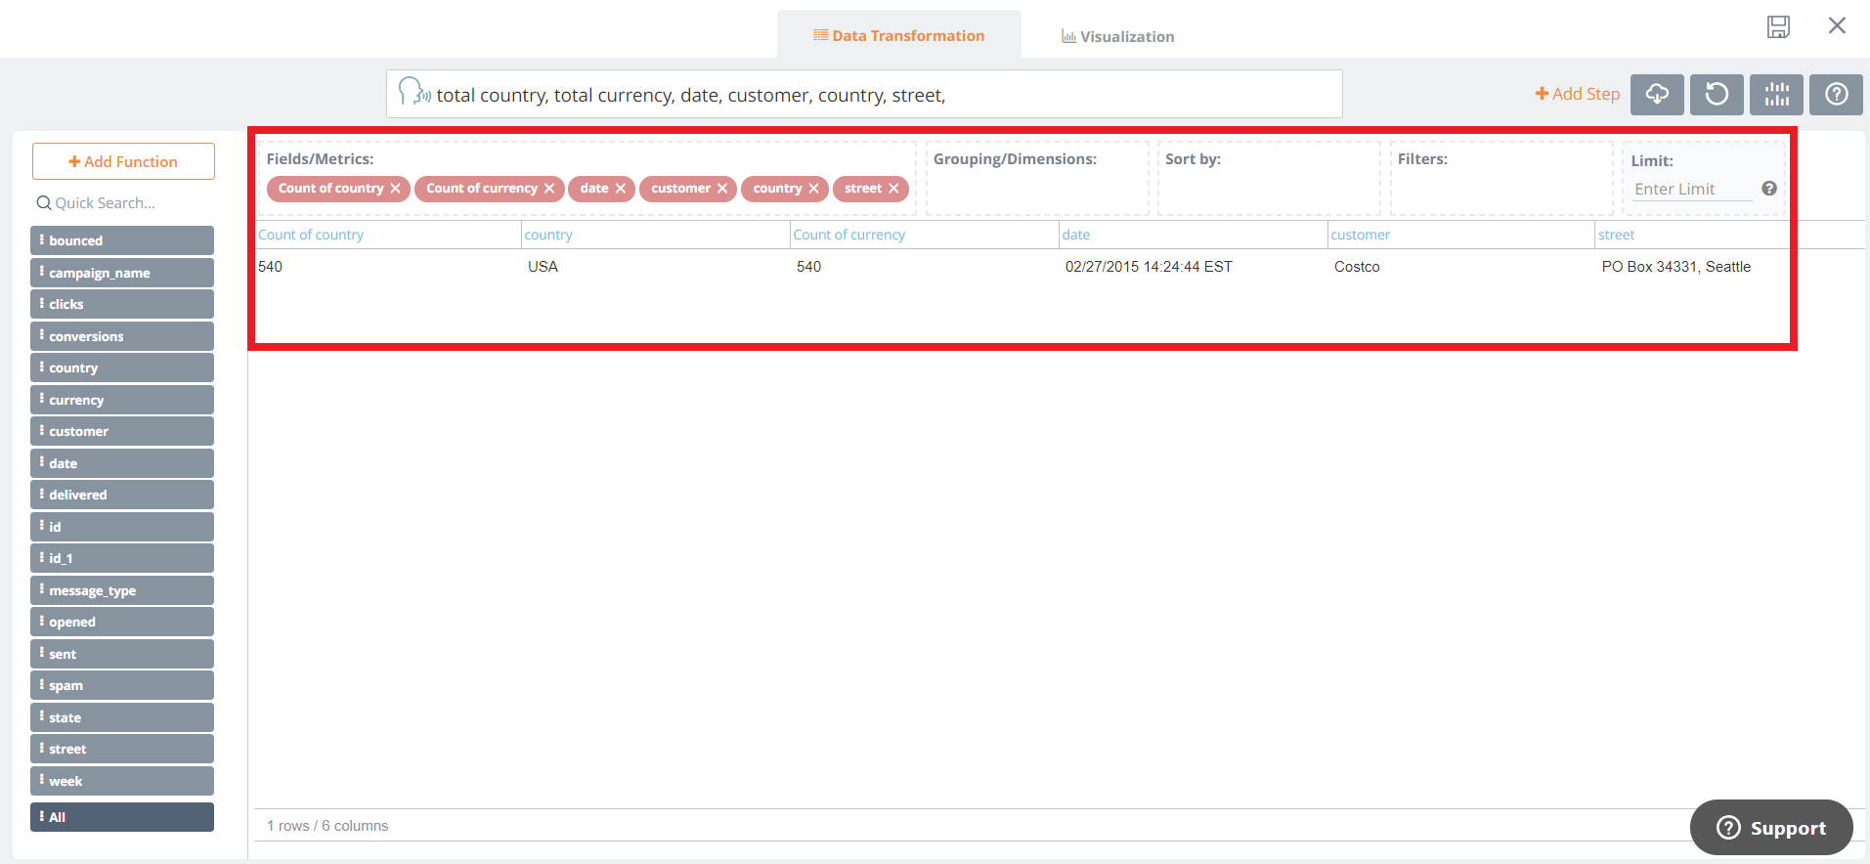The image size is (1870, 864).
Task: Click the cloud download icon button
Action: (1657, 95)
